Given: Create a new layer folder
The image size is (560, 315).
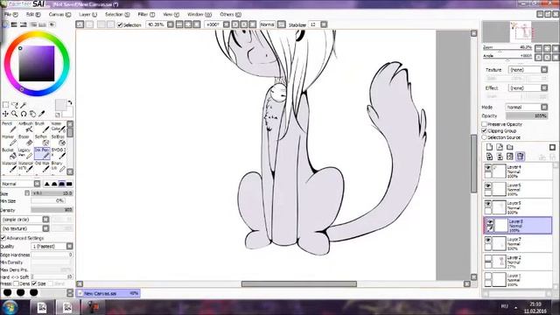Looking at the screenshot, I should (510, 147).
